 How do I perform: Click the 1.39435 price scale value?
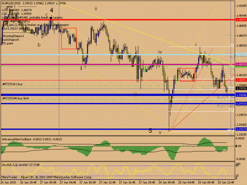pyautogui.click(x=241, y=125)
